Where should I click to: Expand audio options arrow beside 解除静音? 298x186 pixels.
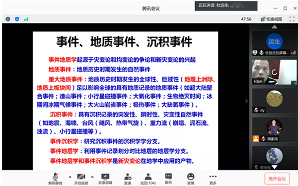(x=70, y=177)
